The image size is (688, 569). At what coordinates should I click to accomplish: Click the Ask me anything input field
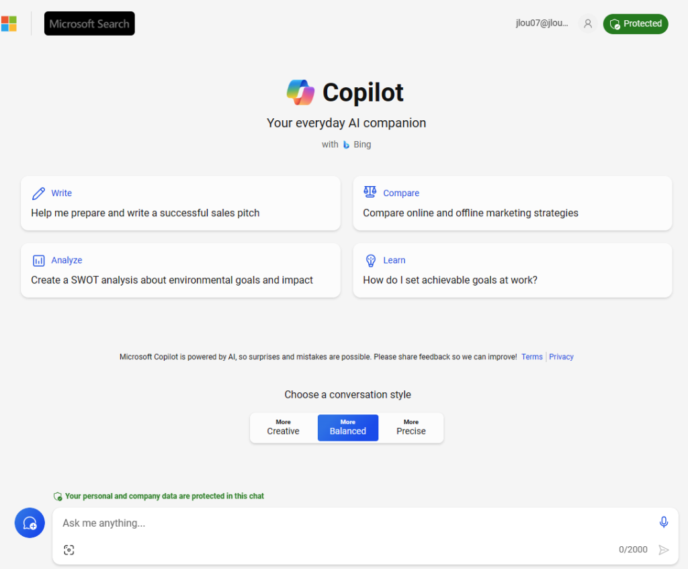coord(355,523)
